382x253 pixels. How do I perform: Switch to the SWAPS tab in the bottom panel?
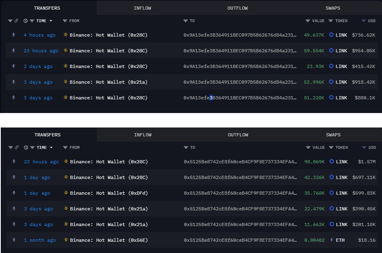(x=333, y=135)
